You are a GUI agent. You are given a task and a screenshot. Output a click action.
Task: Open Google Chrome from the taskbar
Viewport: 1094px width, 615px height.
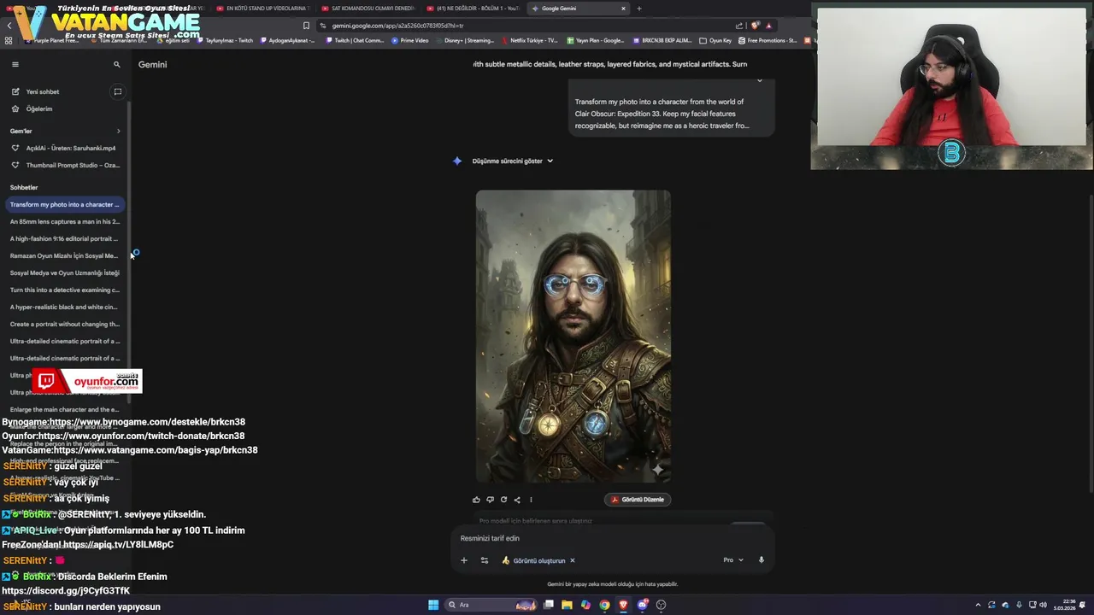coord(604,605)
